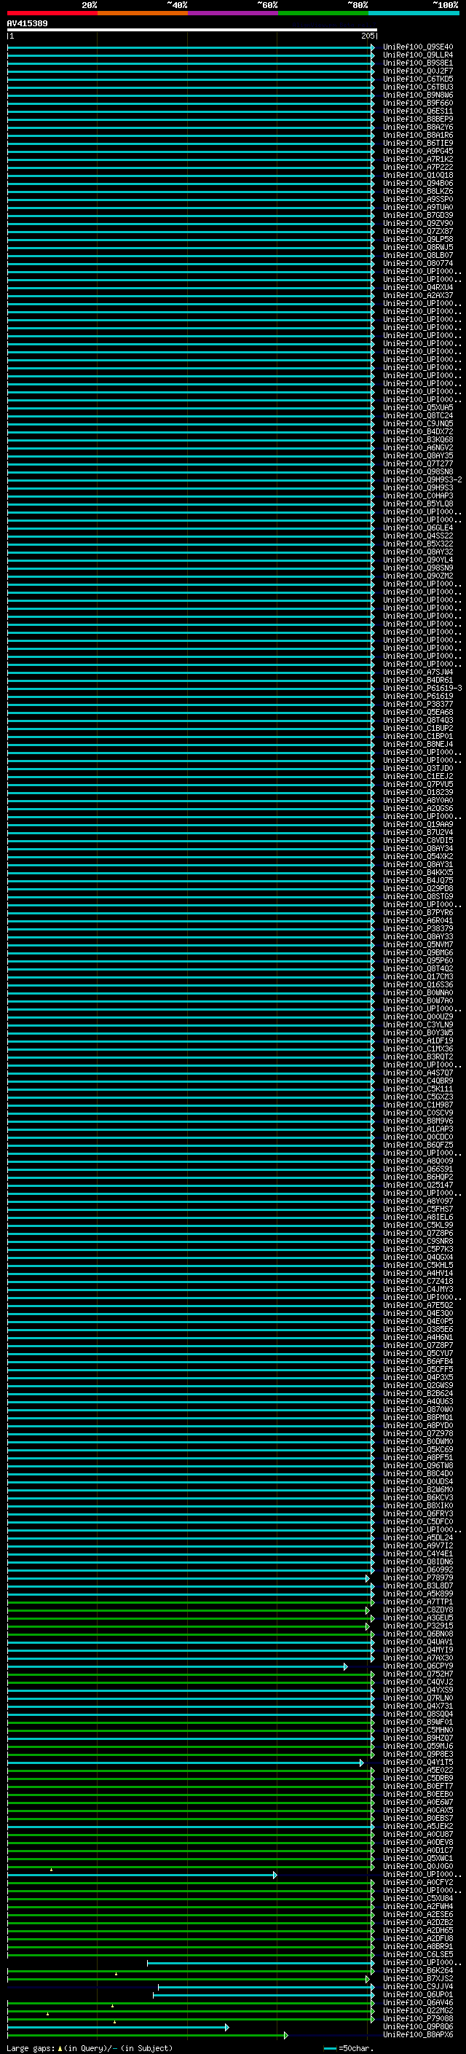Select the UniRef100_Q6ES11 label
Viewport: 466px width, 2054px height.
tap(417, 111)
